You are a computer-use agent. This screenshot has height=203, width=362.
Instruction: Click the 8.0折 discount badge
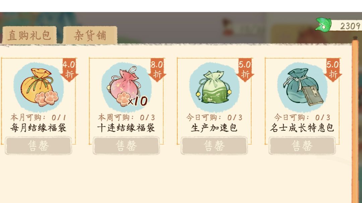click(x=157, y=70)
